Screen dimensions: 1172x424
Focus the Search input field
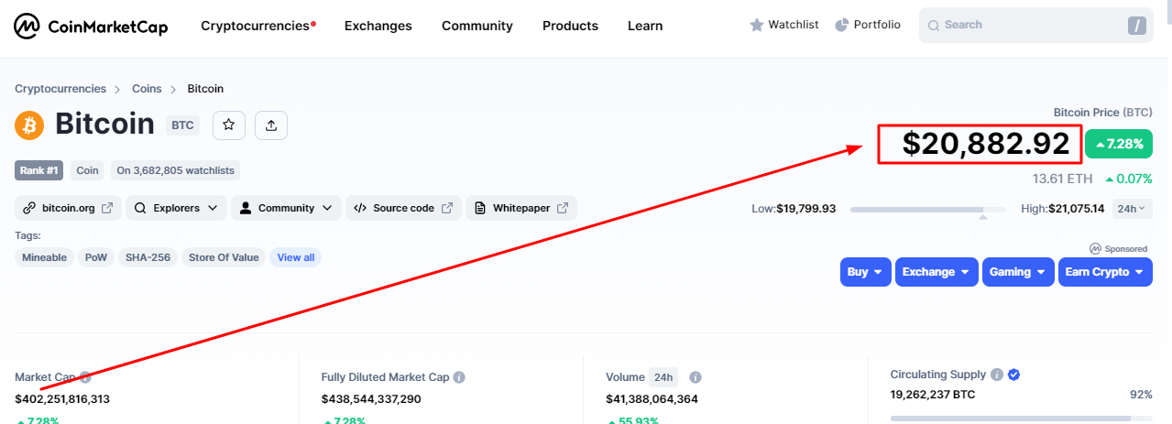(1036, 25)
